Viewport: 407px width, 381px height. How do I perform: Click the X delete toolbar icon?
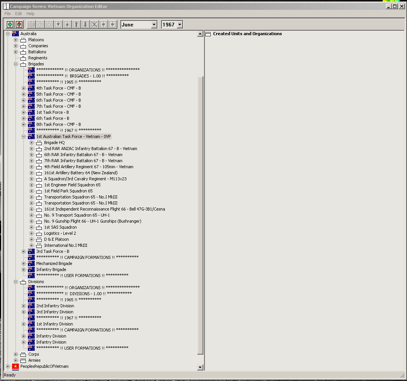point(95,25)
